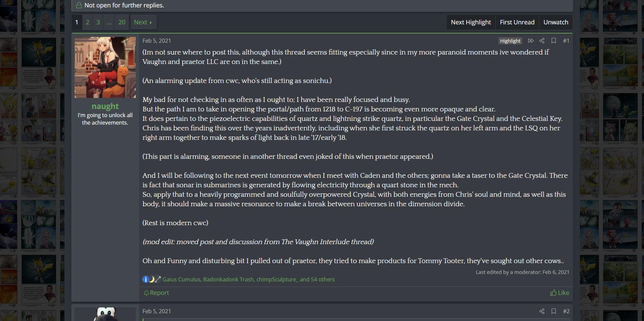This screenshot has height=321, width=644.
Task: Click the thumbs-up Like on post #1
Action: [x=560, y=293]
